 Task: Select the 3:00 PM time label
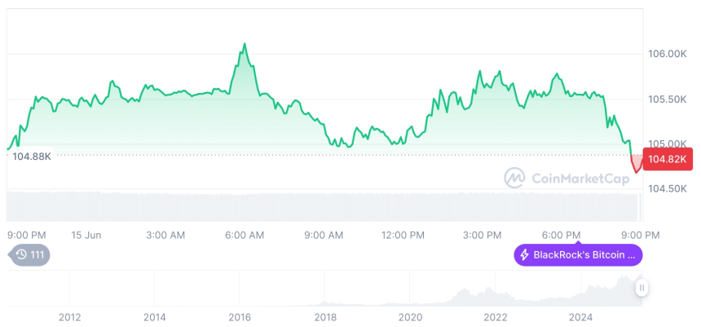(x=482, y=235)
